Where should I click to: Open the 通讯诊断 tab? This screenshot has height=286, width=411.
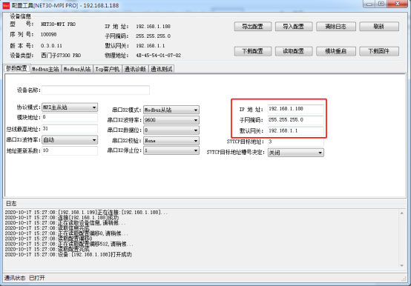coord(135,69)
